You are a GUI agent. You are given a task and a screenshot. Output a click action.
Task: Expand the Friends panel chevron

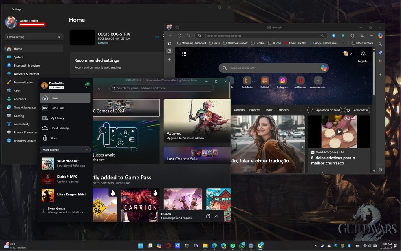pos(216,216)
